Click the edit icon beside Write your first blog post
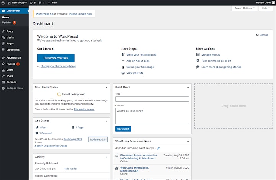Screen dimensions: 276x180 coord(123,54)
